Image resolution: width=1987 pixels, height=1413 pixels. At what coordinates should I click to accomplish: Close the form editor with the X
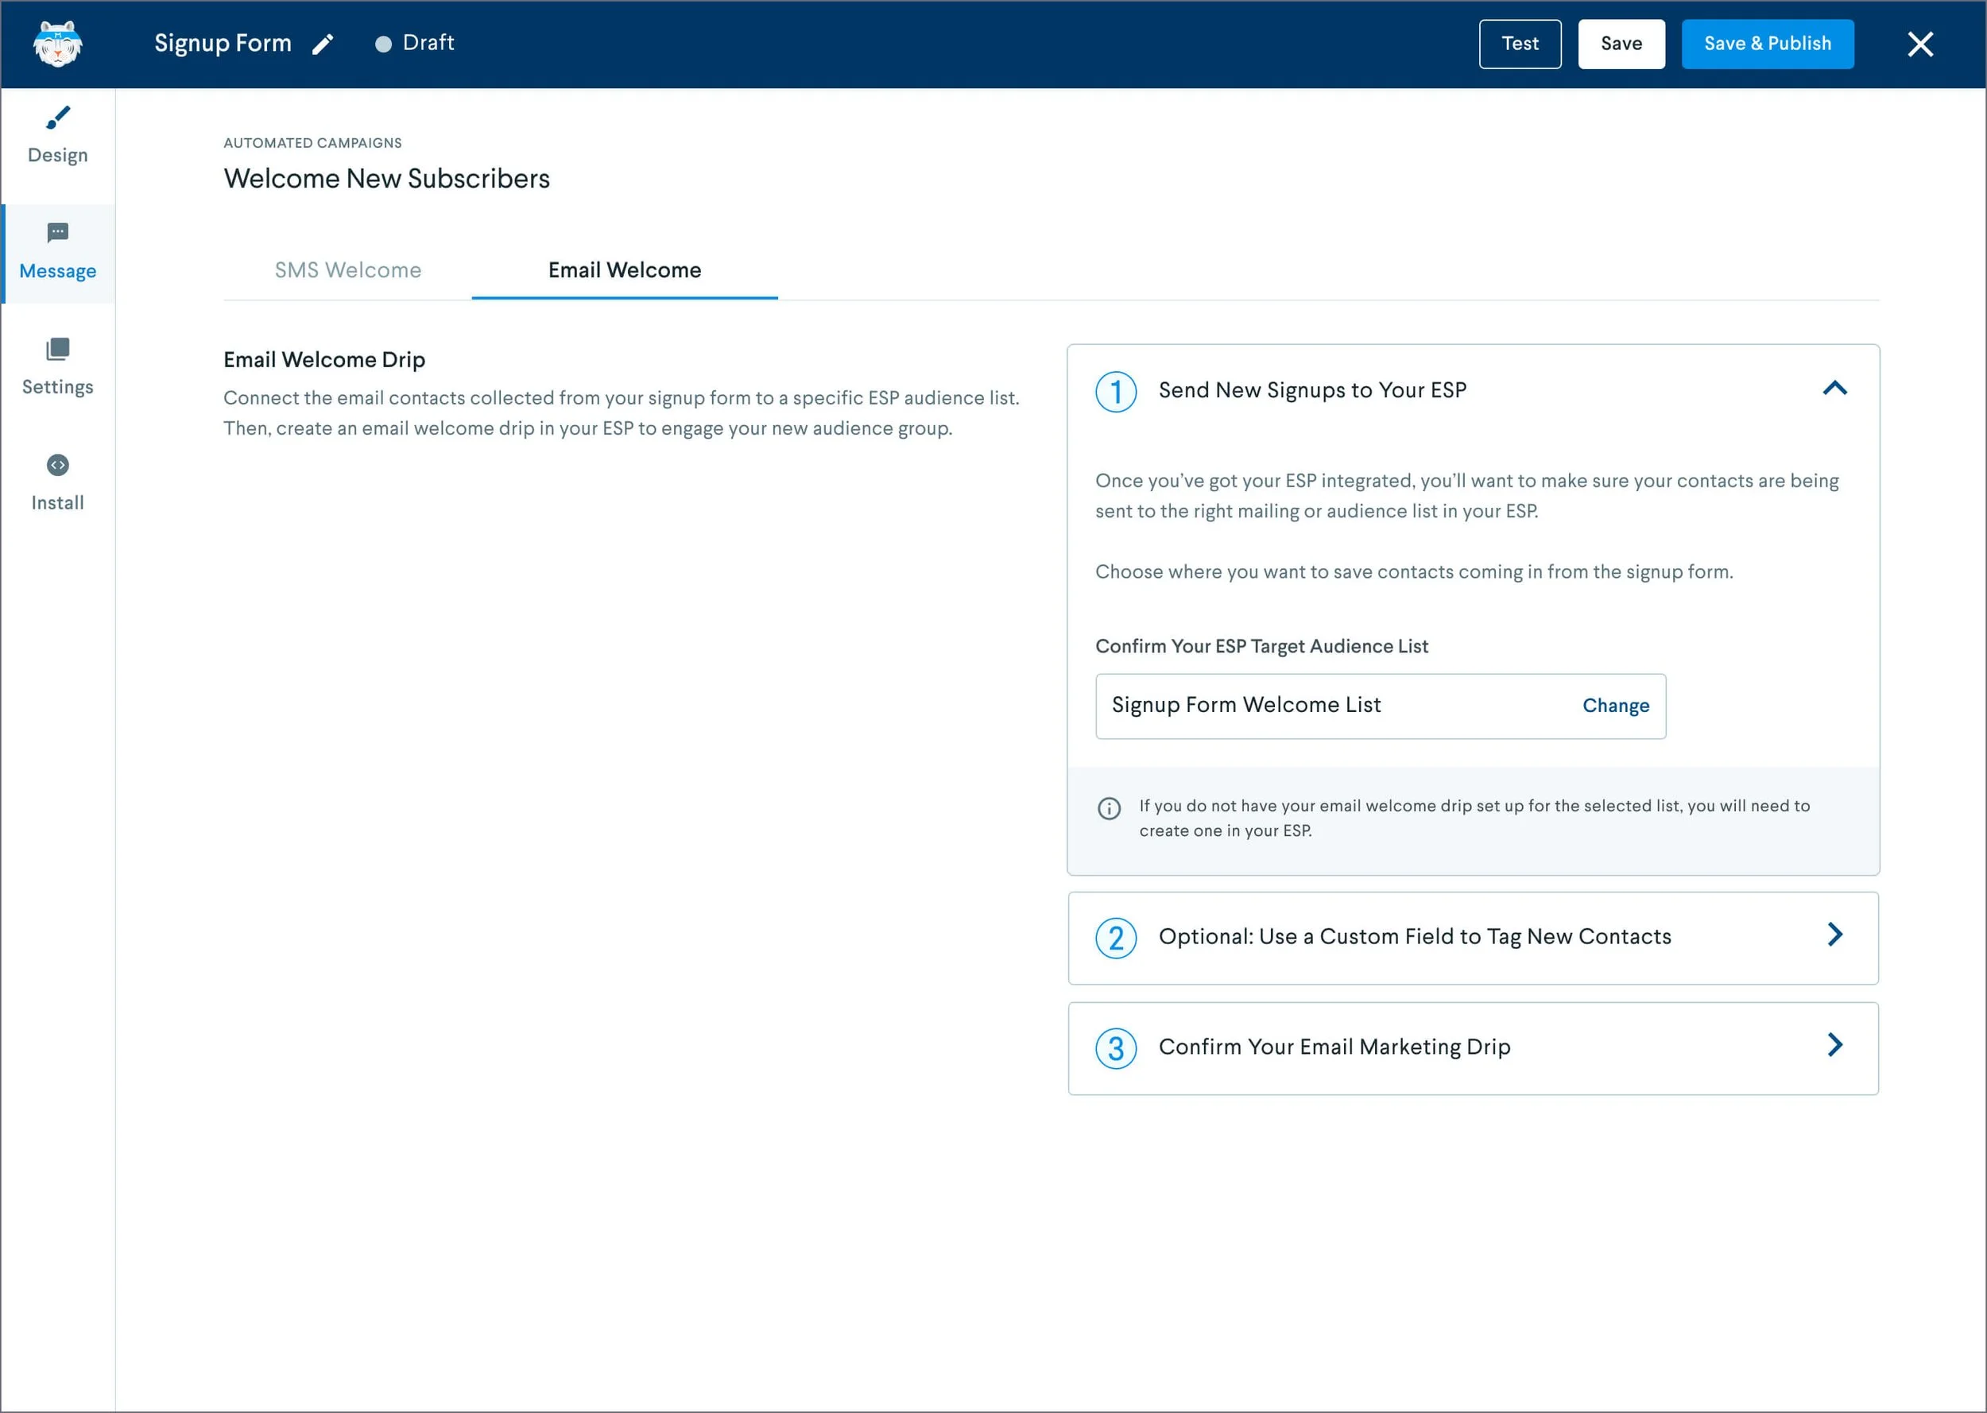point(1920,45)
